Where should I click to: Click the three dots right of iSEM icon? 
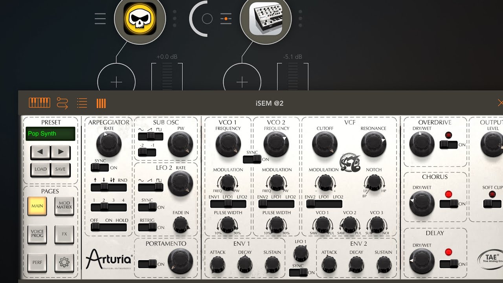click(300, 18)
